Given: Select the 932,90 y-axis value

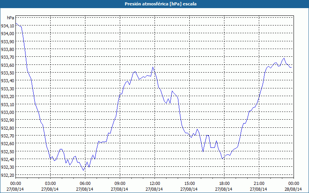Looking at the screenshot, I should coord(8,120).
